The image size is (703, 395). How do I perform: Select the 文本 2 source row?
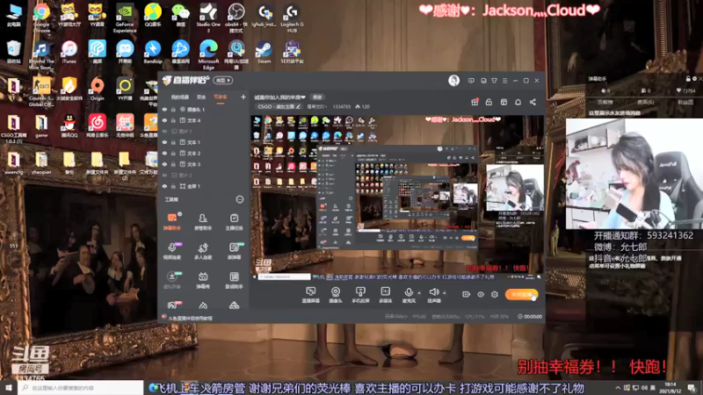(x=204, y=153)
